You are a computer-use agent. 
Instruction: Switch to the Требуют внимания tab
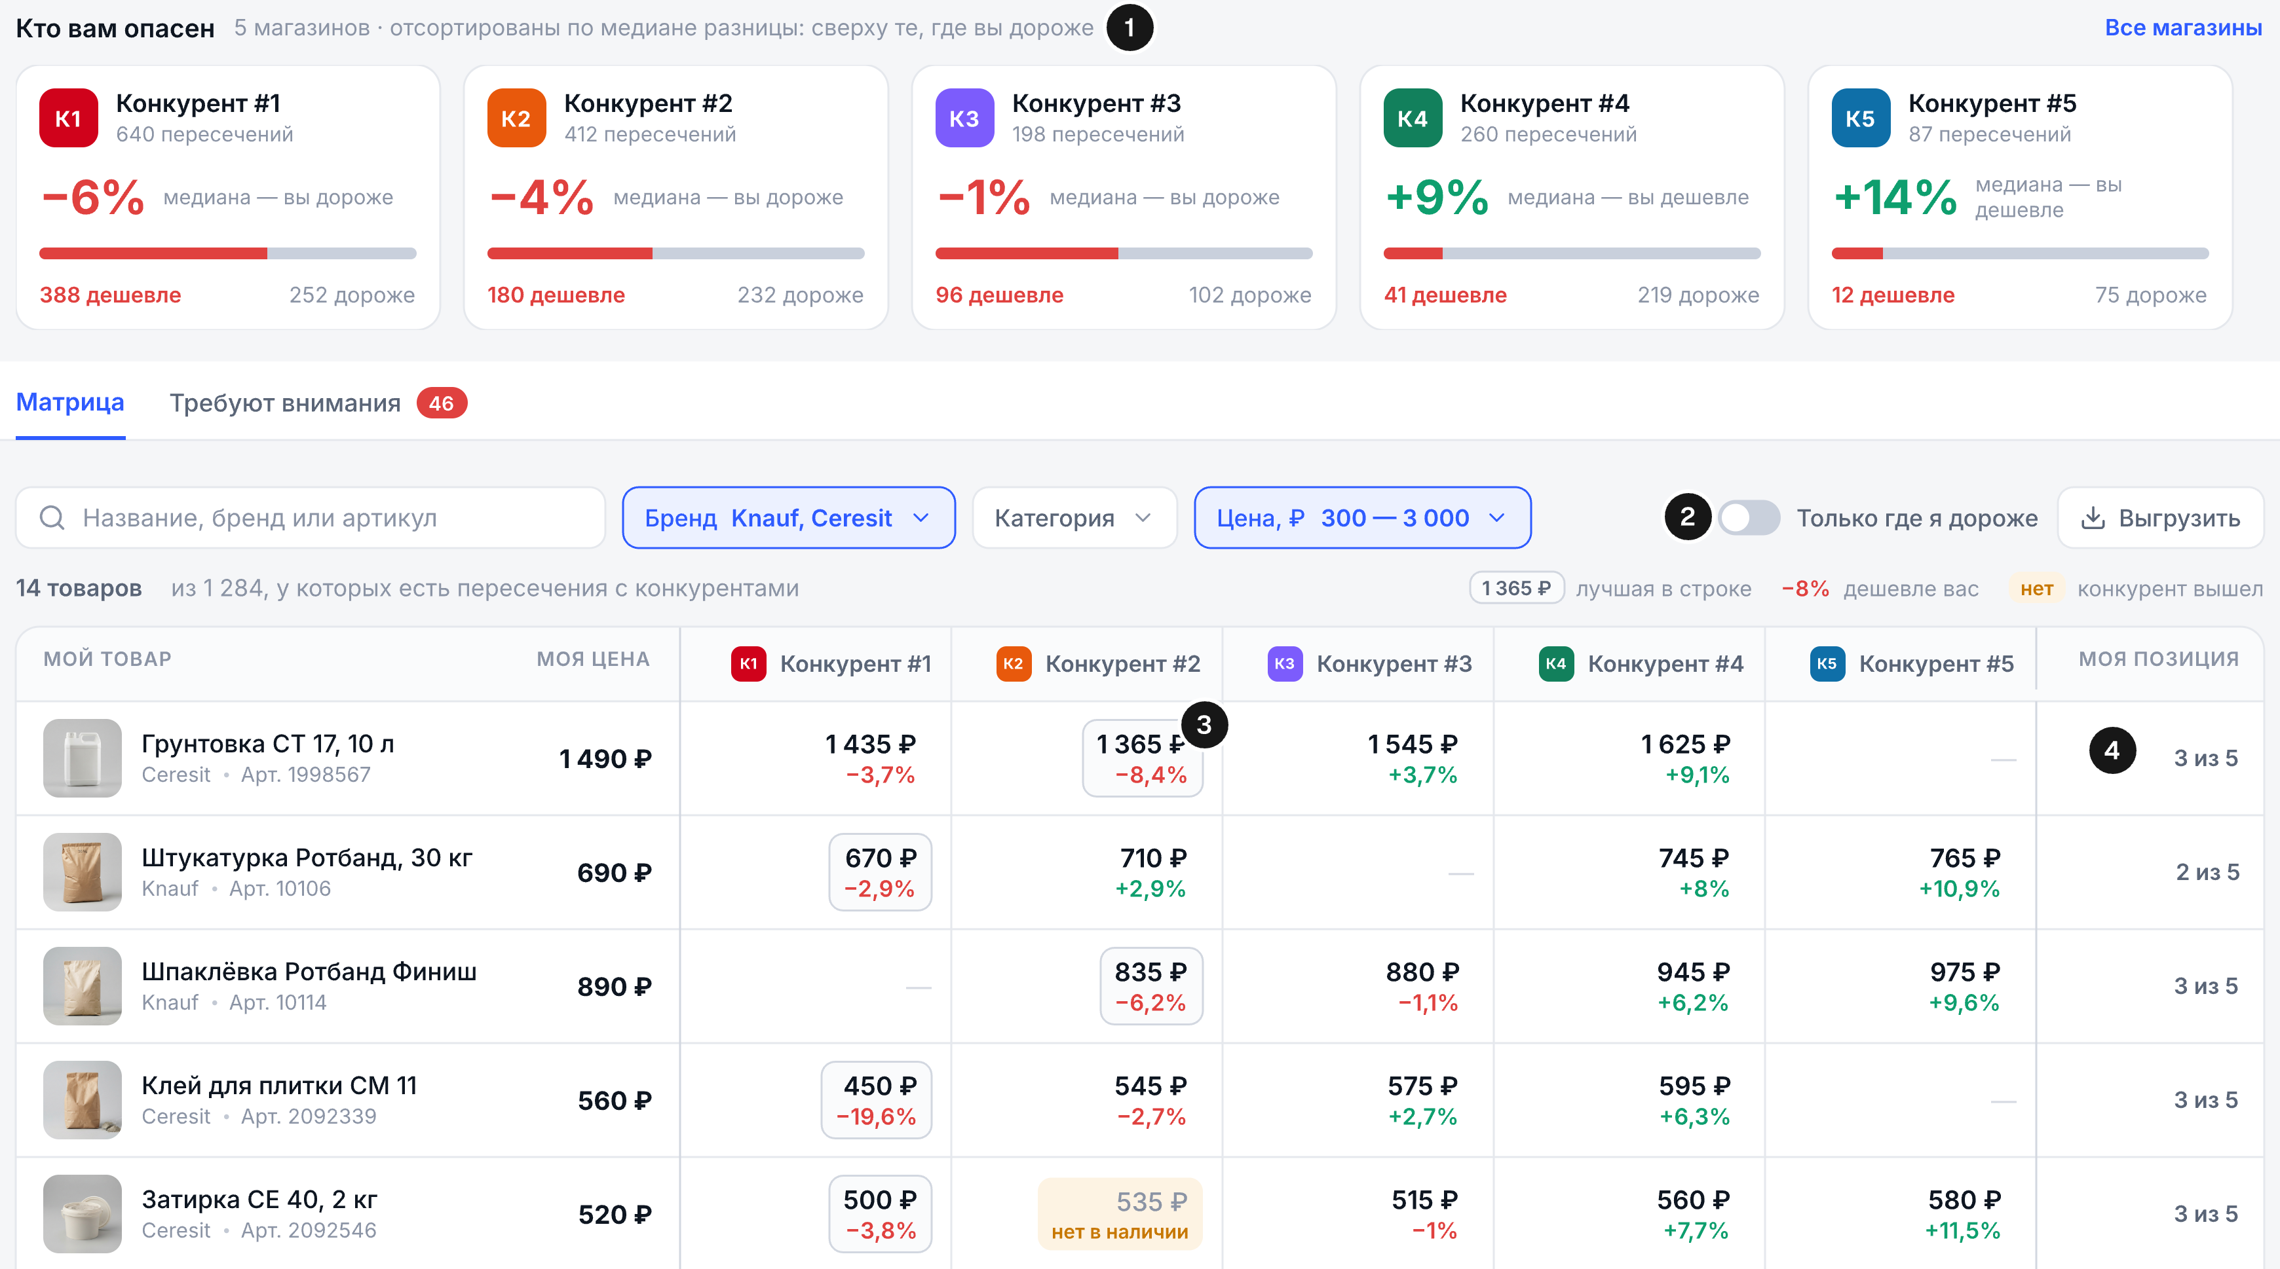pyautogui.click(x=318, y=403)
